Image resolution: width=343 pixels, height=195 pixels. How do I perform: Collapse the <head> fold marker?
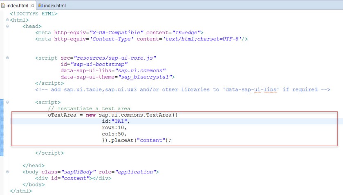(7, 26)
